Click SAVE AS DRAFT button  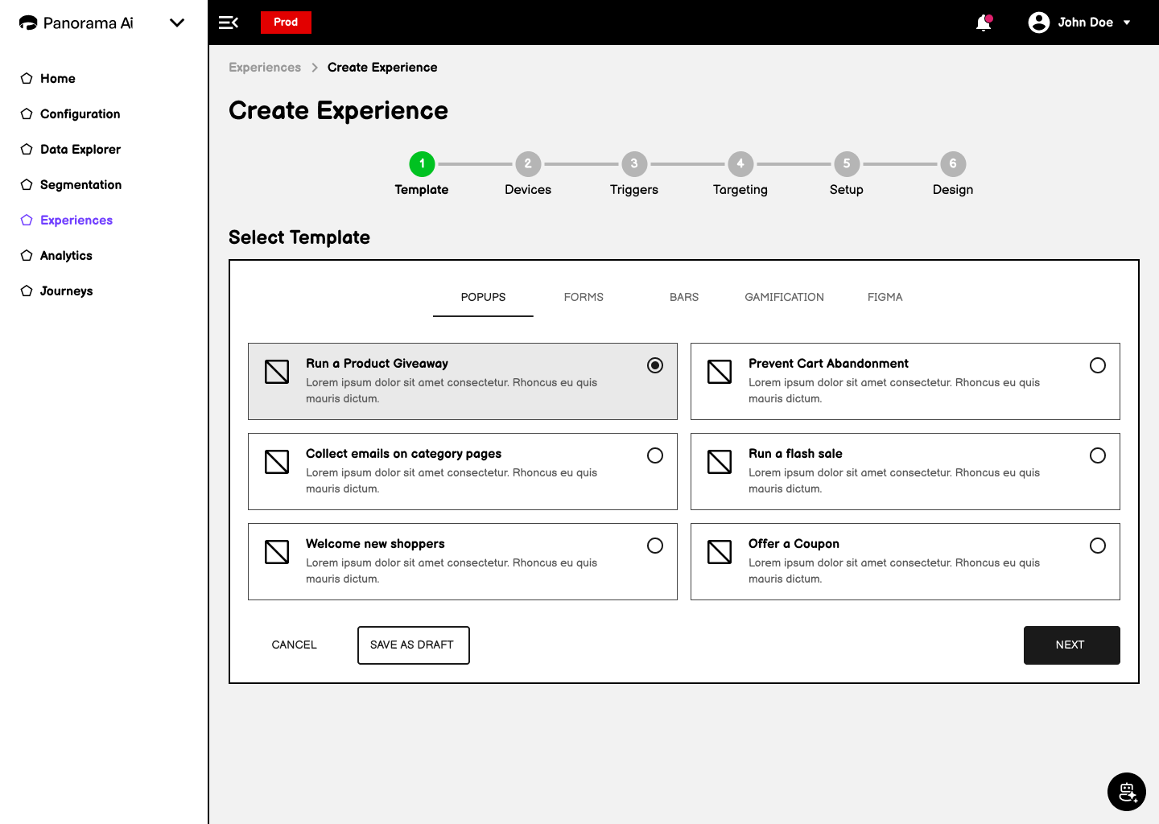[x=414, y=645]
